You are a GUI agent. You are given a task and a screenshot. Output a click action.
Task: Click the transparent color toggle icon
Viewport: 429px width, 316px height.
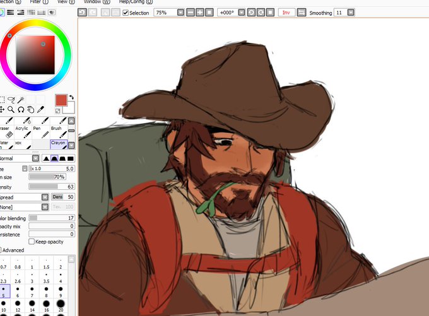pyautogui.click(x=58, y=111)
